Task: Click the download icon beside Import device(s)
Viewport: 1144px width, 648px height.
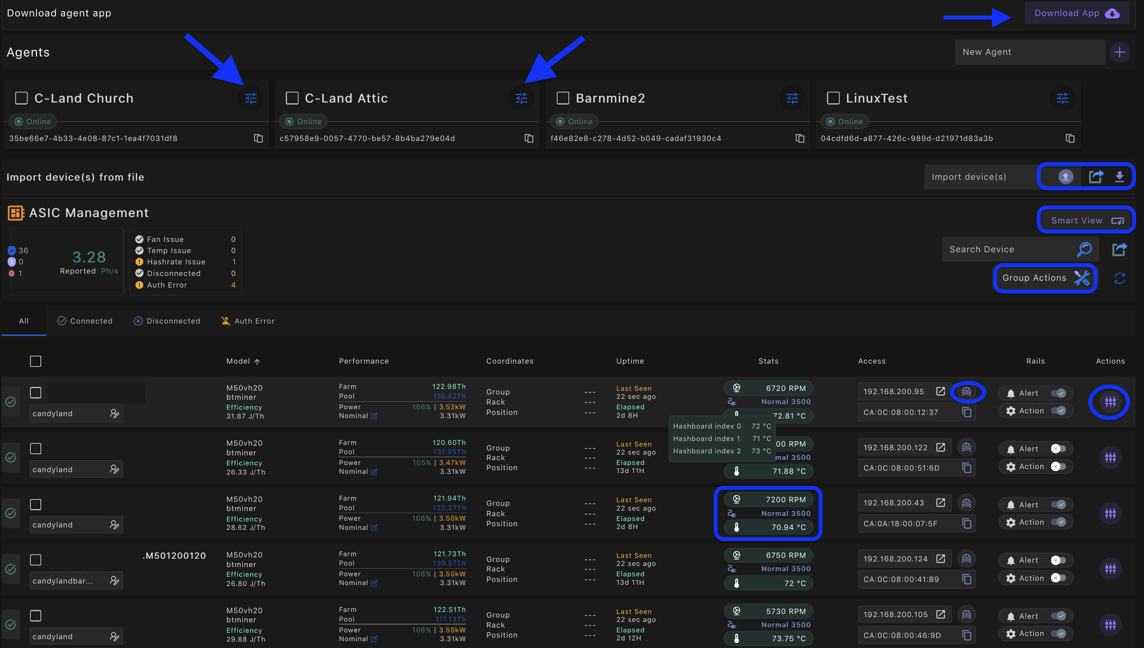Action: pyautogui.click(x=1120, y=176)
